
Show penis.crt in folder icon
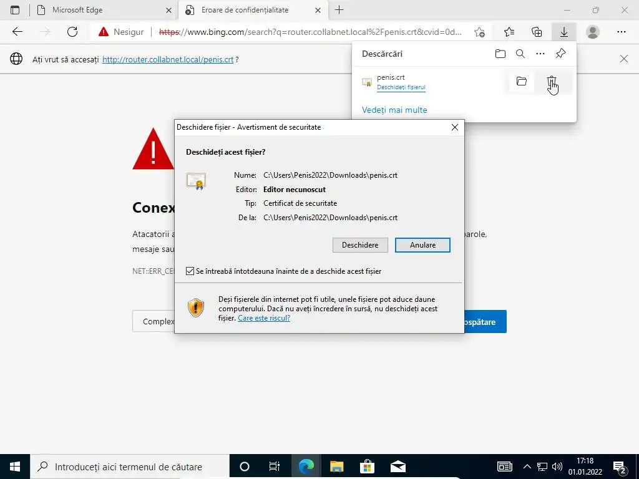coord(521,82)
